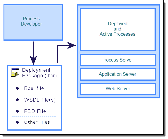Click the bullet beside PDD File

point(17,111)
